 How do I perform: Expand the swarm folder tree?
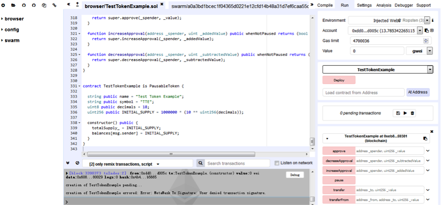tap(2, 40)
